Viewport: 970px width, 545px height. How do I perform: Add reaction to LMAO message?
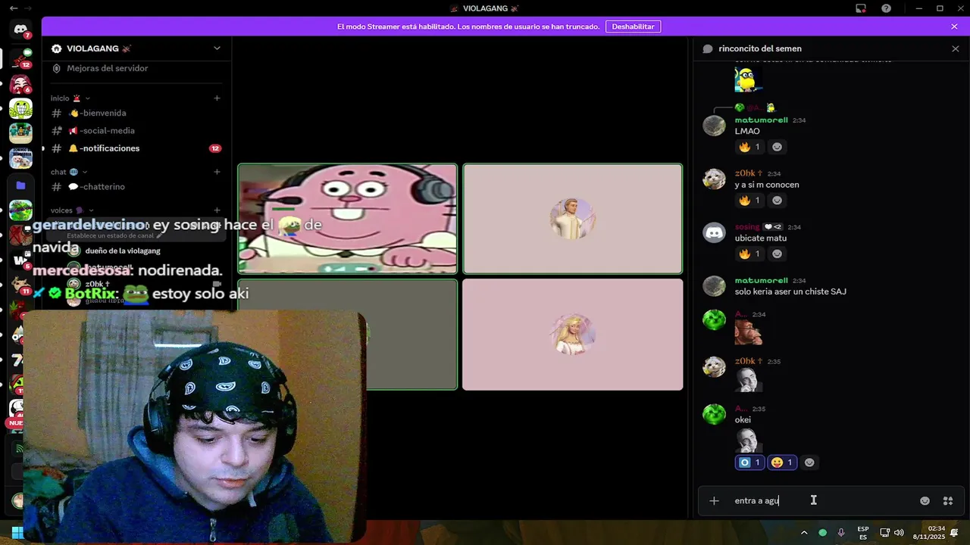777,147
